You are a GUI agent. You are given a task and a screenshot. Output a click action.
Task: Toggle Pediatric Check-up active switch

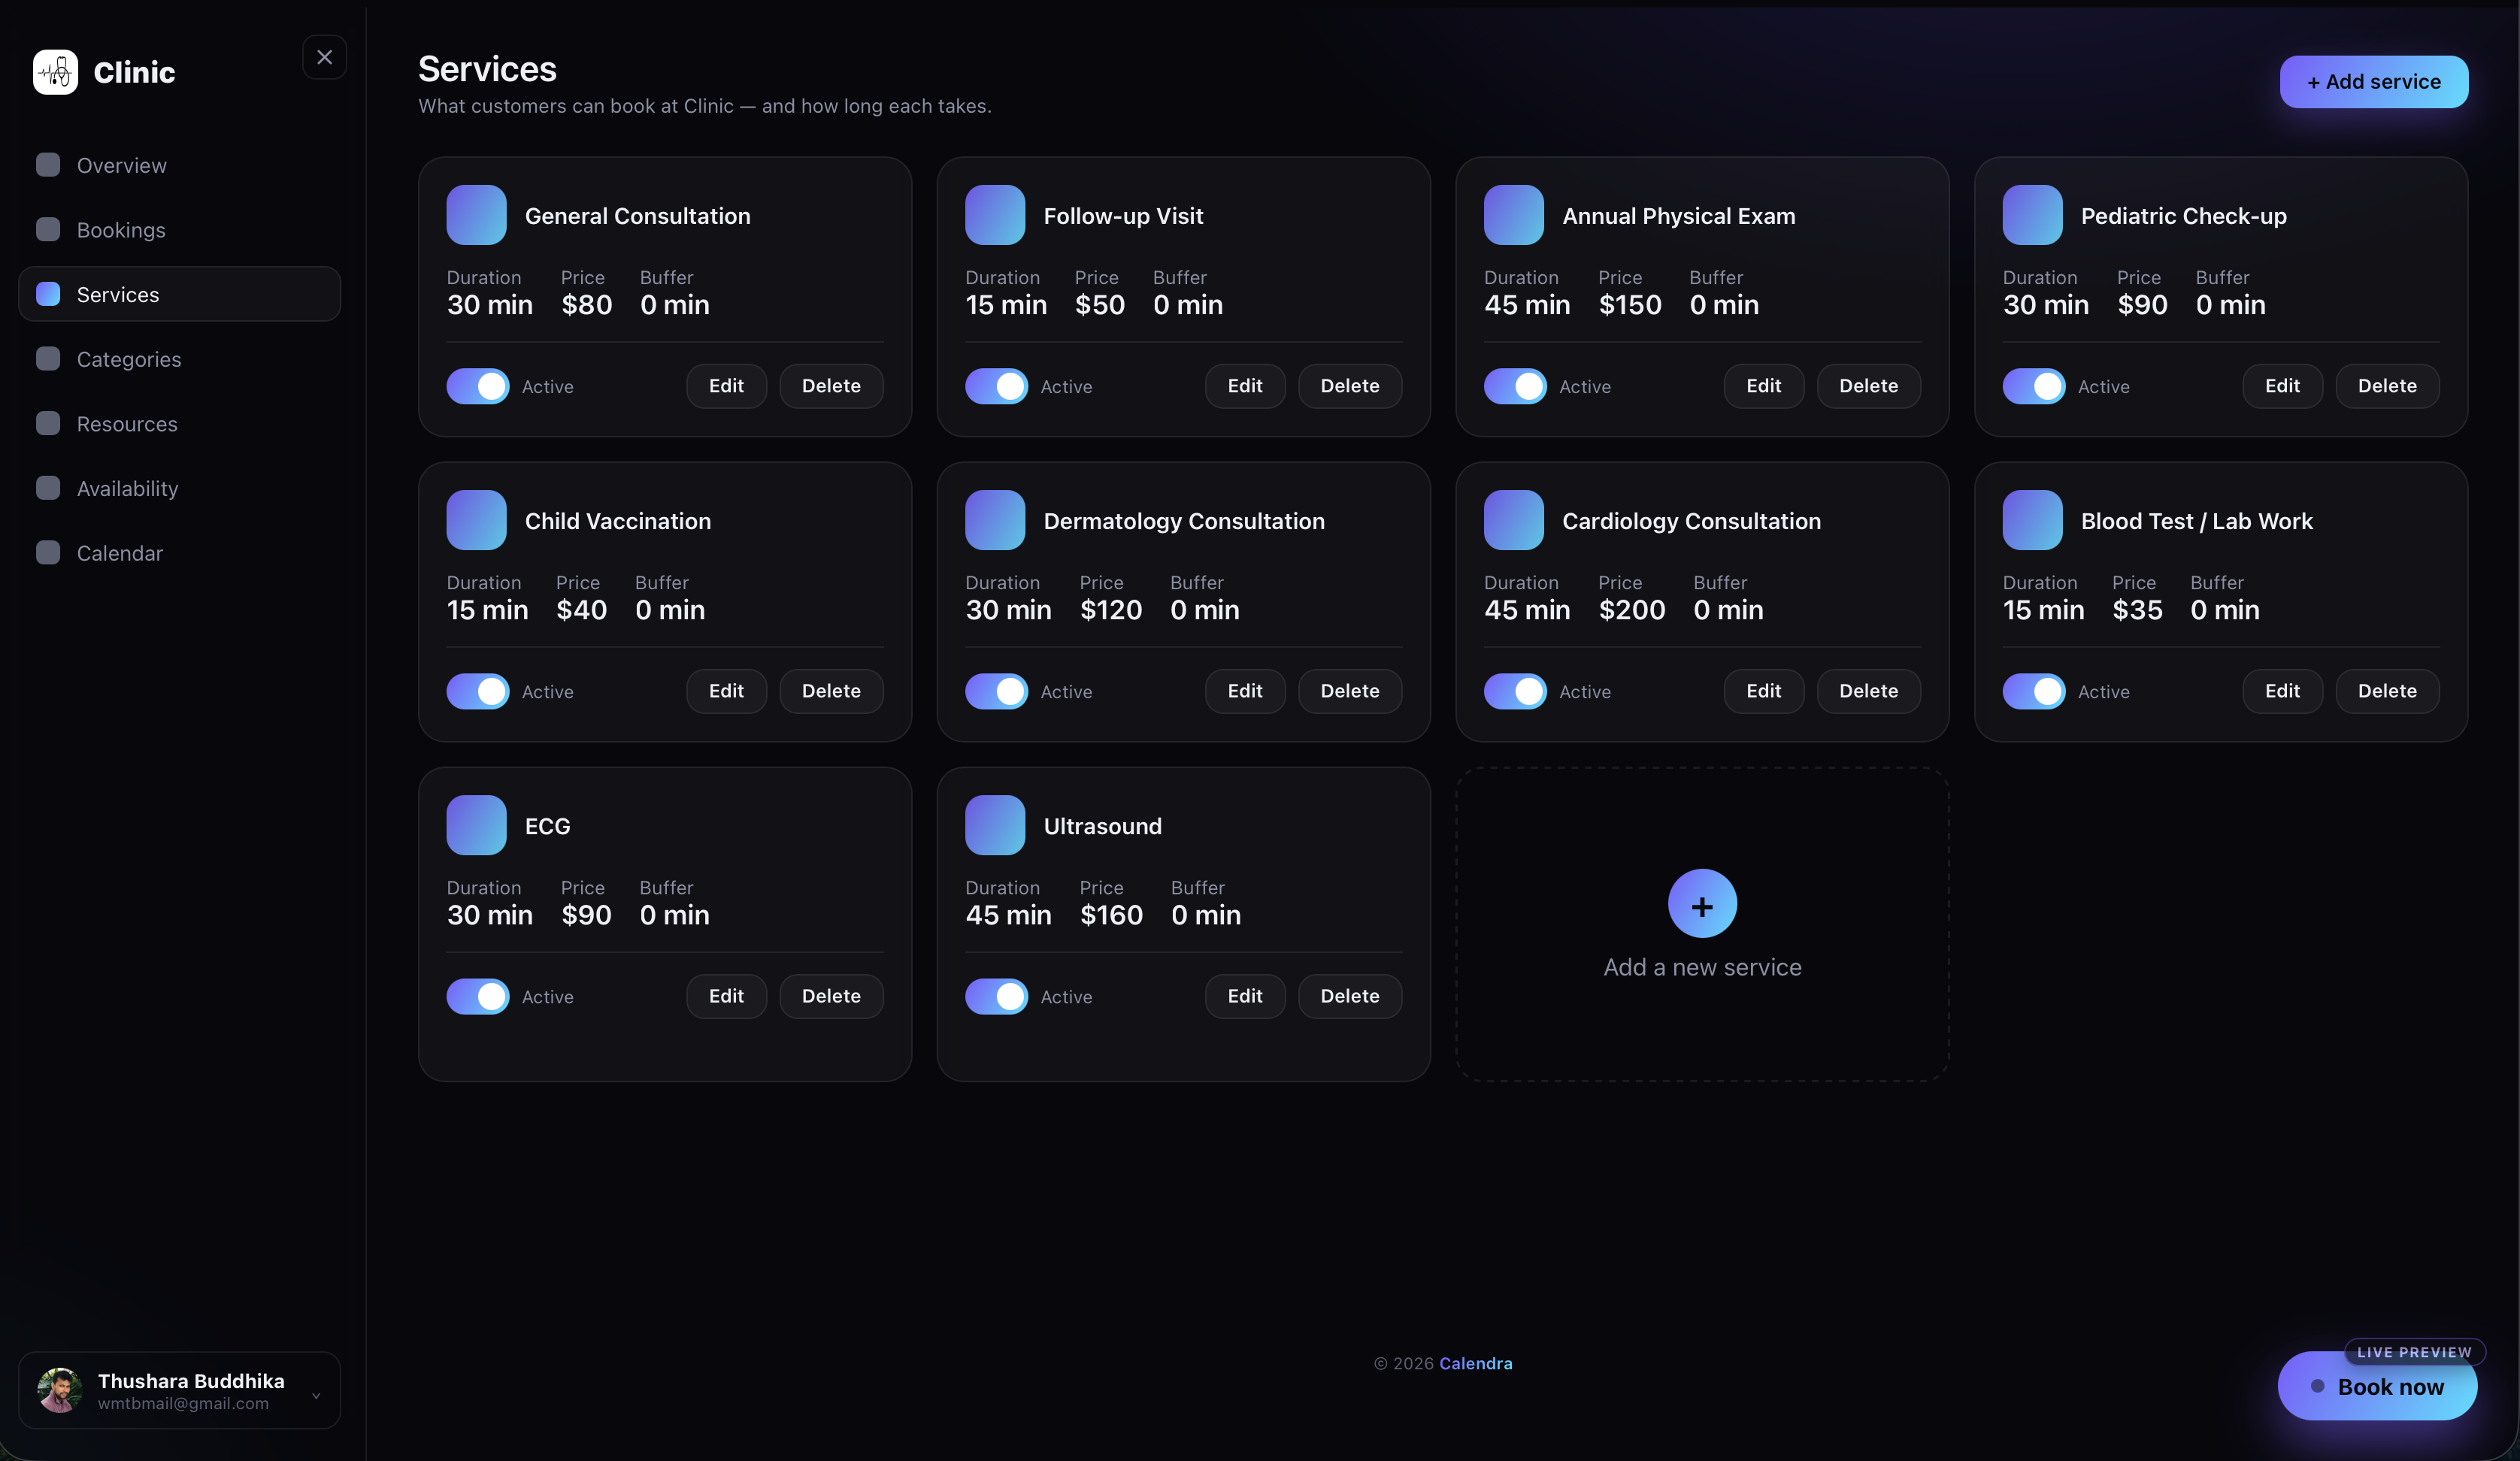[x=2034, y=386]
